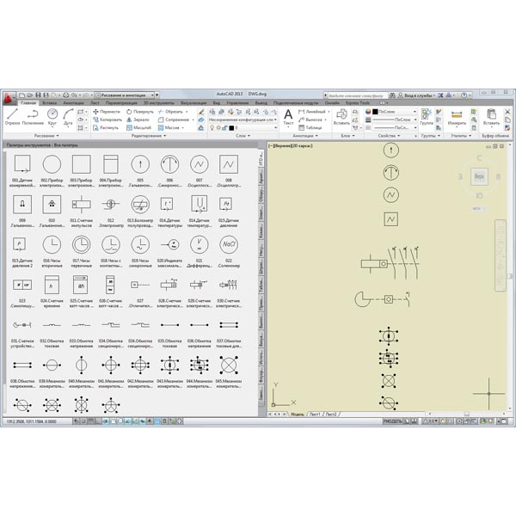Open the ПоСлою object color dropdown

[x=394, y=112]
